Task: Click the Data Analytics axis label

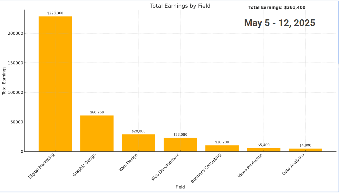Action: coord(294,164)
